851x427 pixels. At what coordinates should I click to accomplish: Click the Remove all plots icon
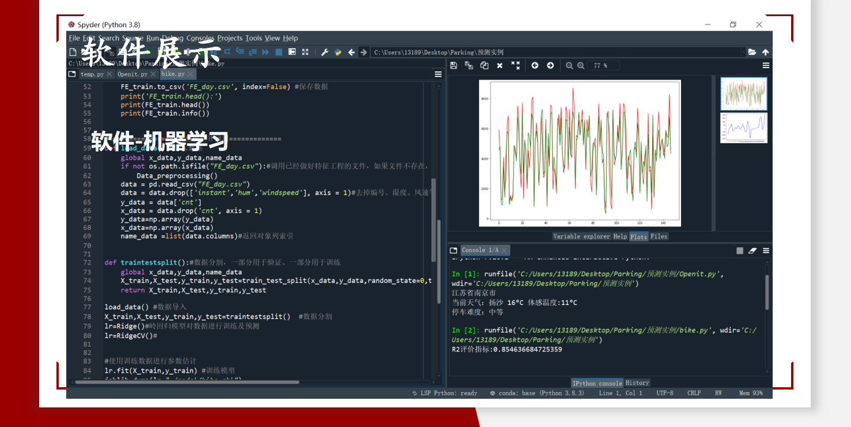516,66
